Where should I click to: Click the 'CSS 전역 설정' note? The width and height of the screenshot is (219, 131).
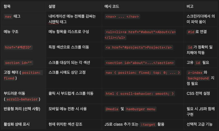pyautogui.click(x=198, y=93)
